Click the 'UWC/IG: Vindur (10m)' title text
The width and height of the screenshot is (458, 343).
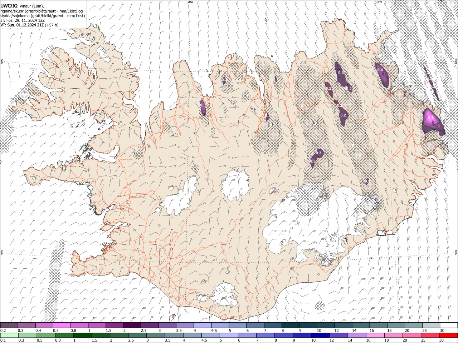coord(22,6)
